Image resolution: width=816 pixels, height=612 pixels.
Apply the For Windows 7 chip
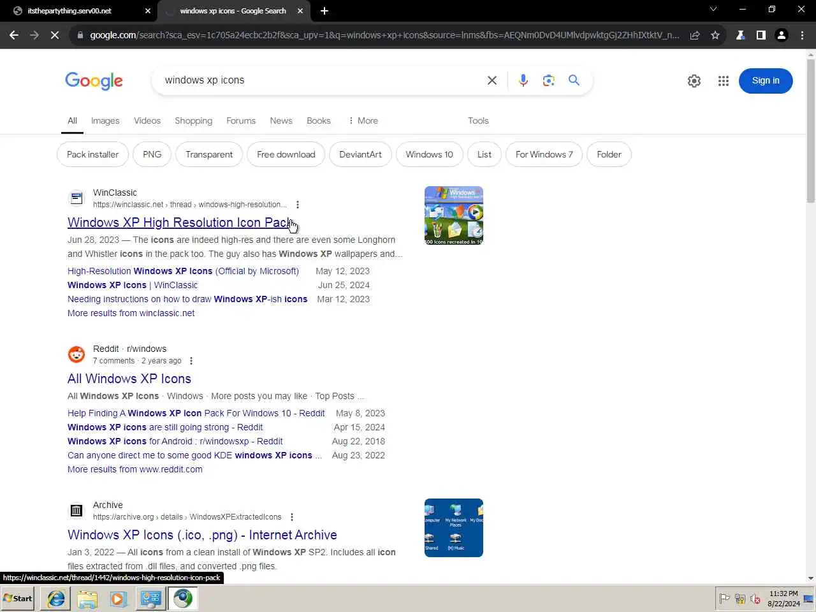[544, 154]
